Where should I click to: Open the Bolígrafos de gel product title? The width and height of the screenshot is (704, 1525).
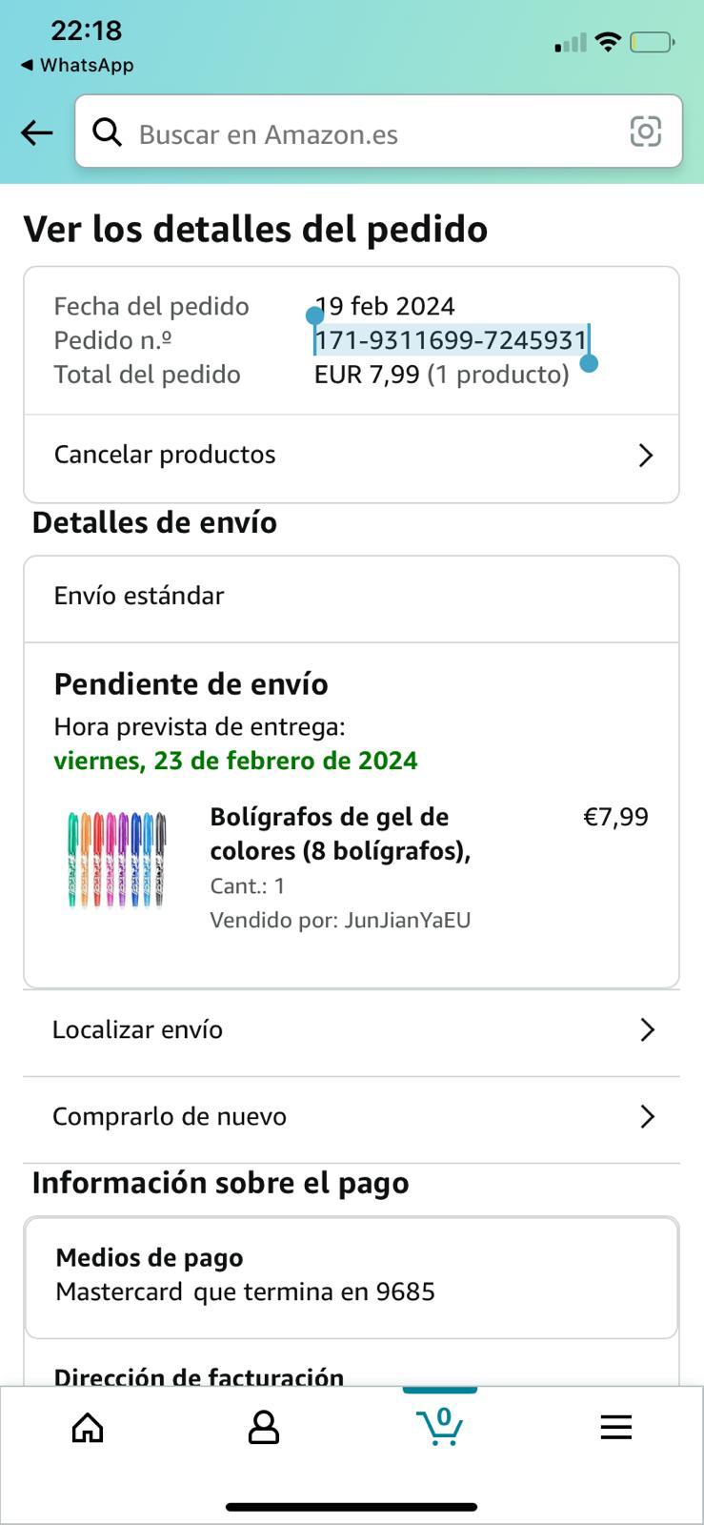[340, 833]
